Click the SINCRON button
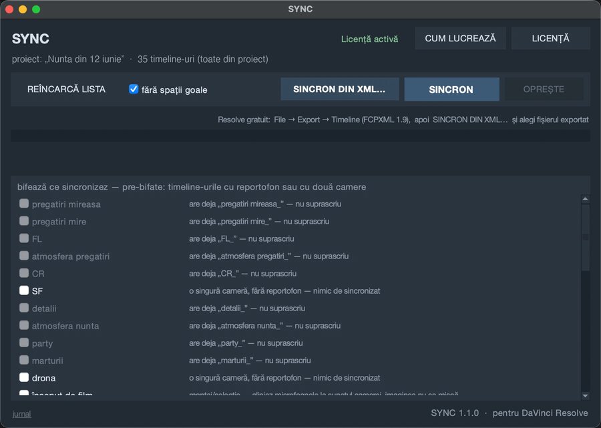This screenshot has width=601, height=428. click(x=451, y=89)
